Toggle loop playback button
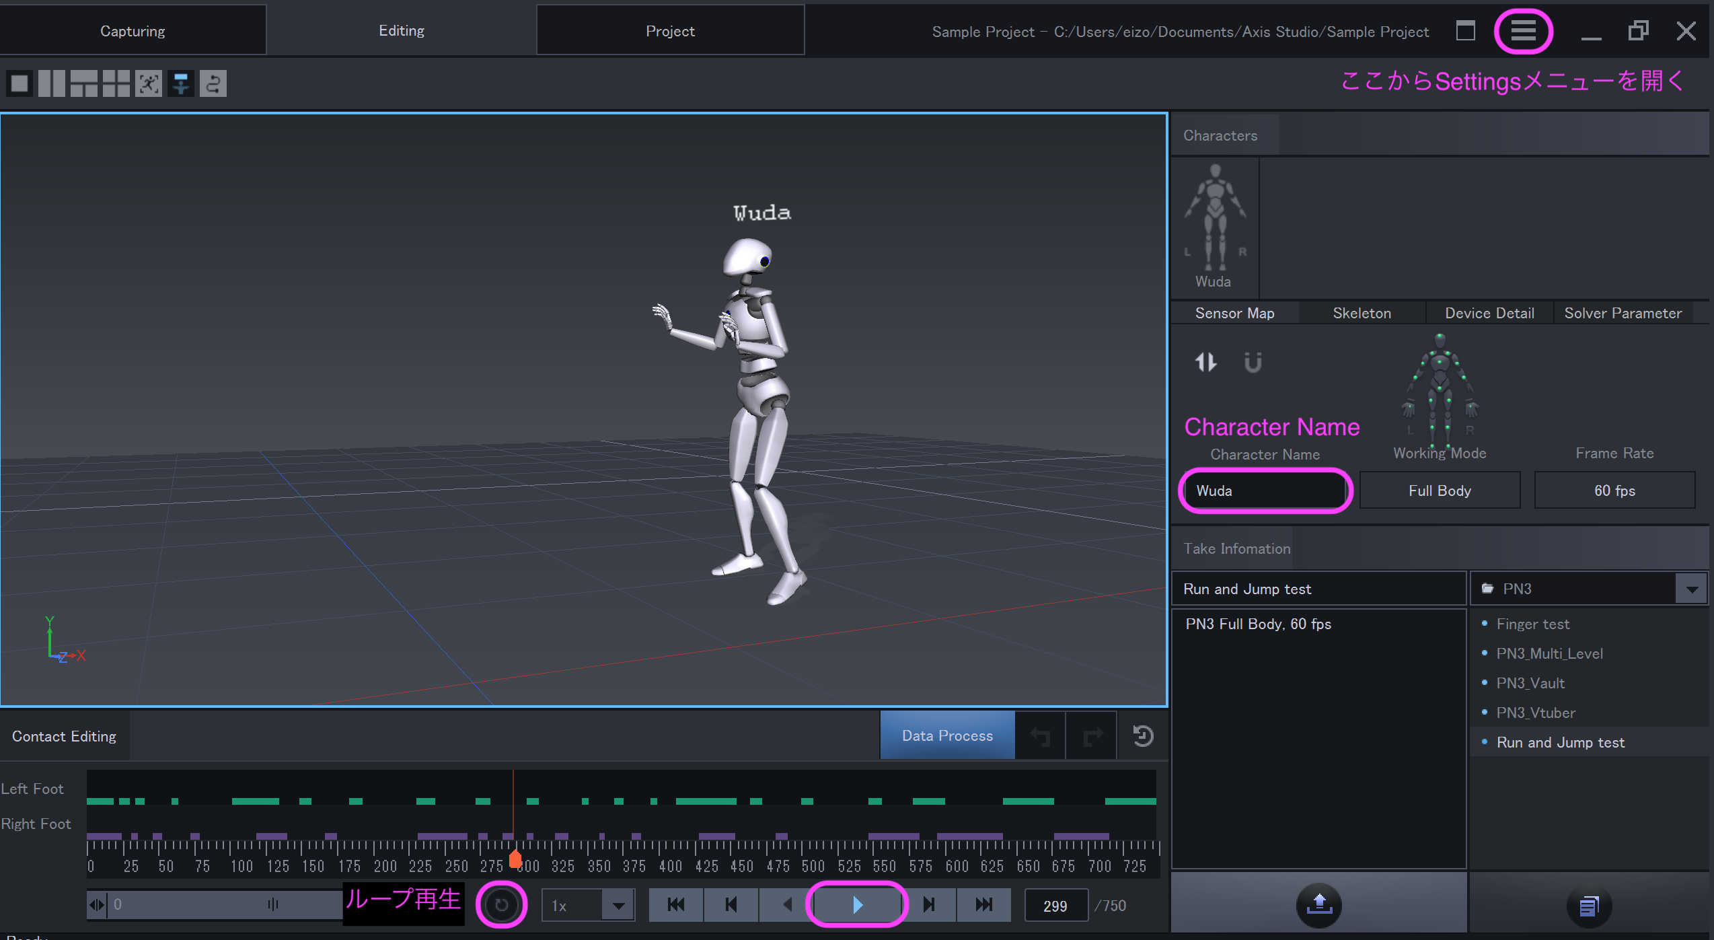 click(x=501, y=904)
